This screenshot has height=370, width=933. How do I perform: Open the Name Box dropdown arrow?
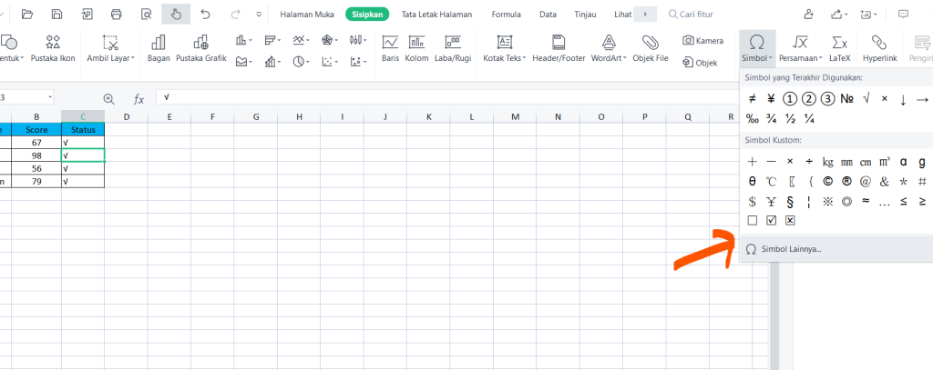[x=50, y=96]
